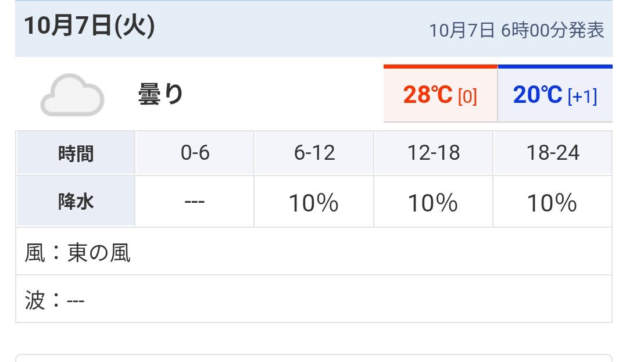The width and height of the screenshot is (626, 362).
Task: Select the 降水 row header
Action: [x=76, y=202]
